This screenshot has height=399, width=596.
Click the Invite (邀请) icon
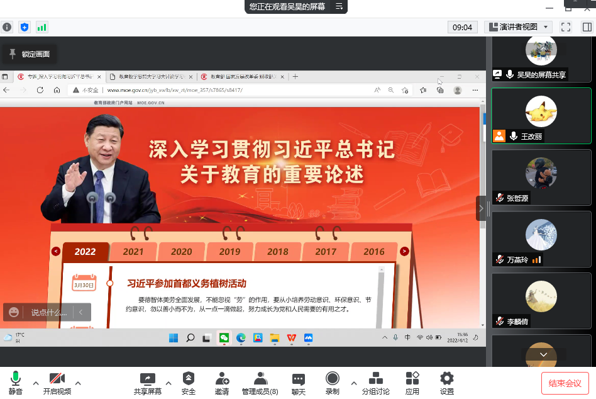pyautogui.click(x=222, y=379)
